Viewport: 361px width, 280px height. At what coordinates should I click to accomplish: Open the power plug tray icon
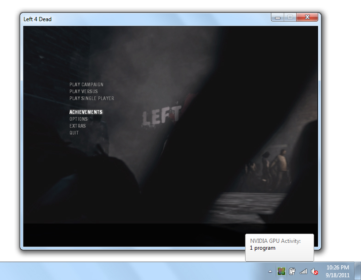292,271
